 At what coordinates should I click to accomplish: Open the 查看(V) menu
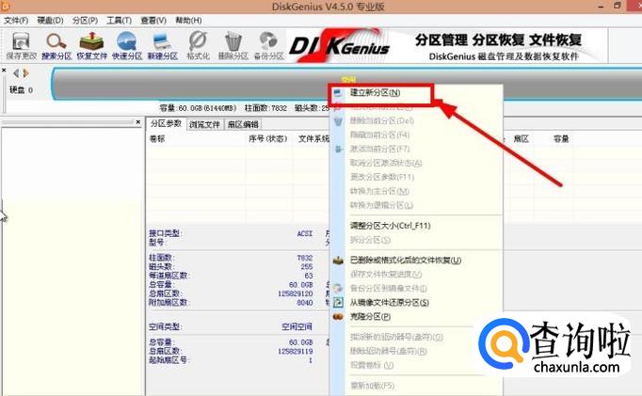[153, 21]
